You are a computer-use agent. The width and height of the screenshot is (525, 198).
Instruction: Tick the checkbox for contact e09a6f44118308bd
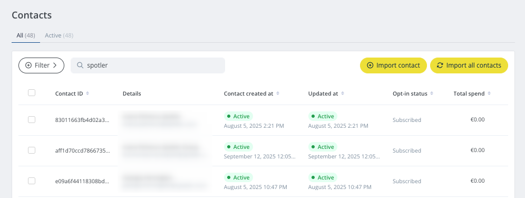click(32, 181)
